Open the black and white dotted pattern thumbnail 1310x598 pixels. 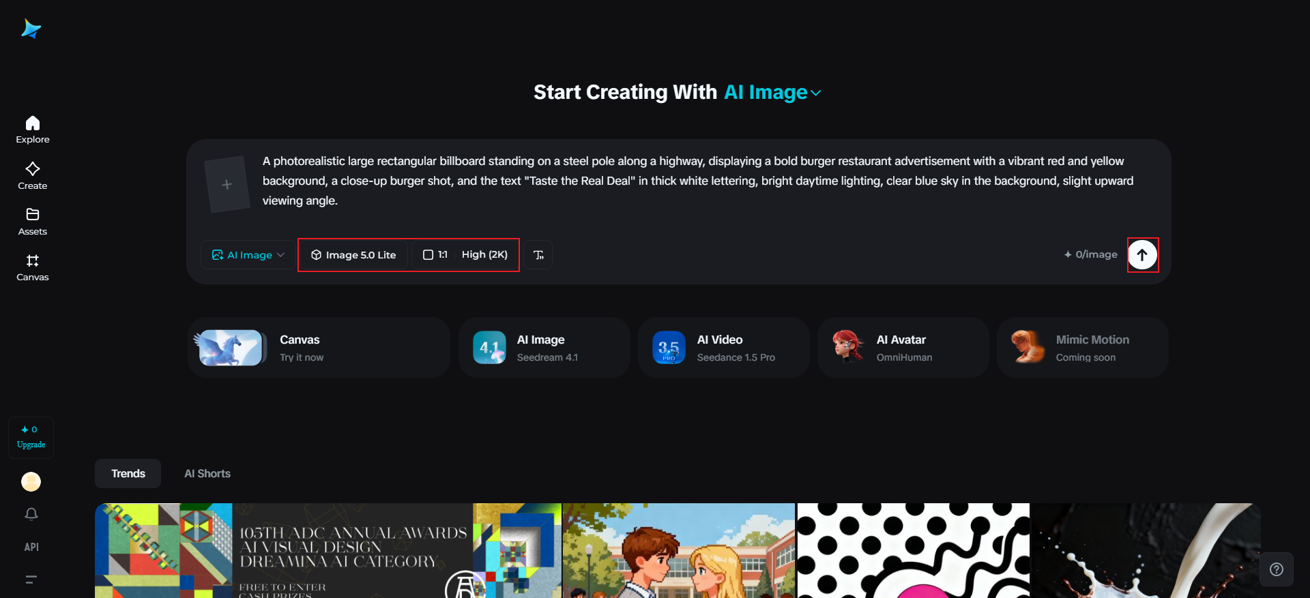coord(913,551)
